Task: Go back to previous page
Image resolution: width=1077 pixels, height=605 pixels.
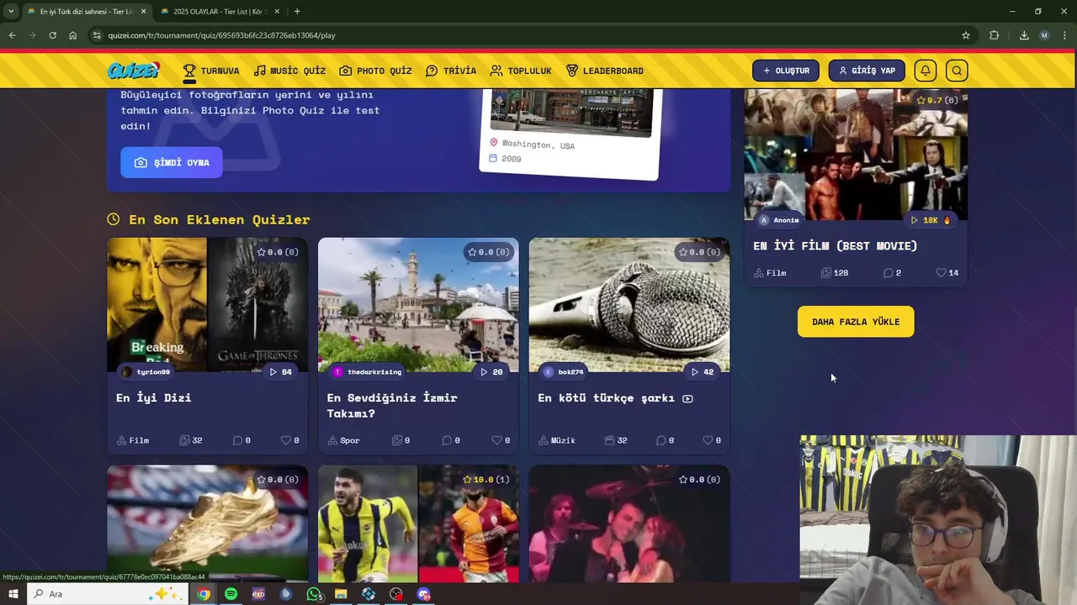Action: pos(12,35)
